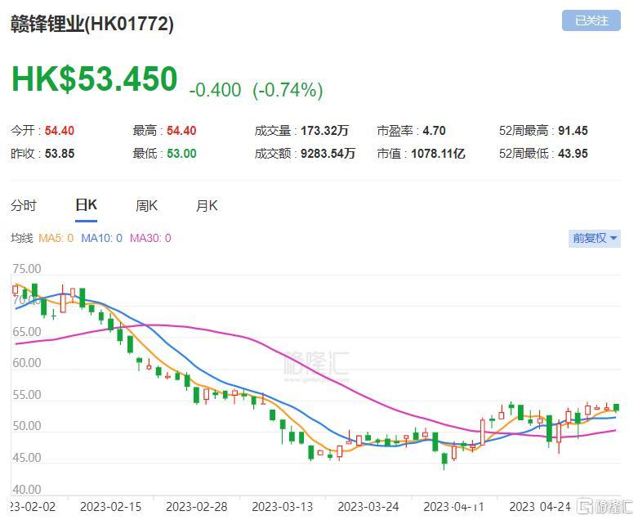Click the 52周最高 value 91.45
The width and height of the screenshot is (638, 520).
point(573,131)
